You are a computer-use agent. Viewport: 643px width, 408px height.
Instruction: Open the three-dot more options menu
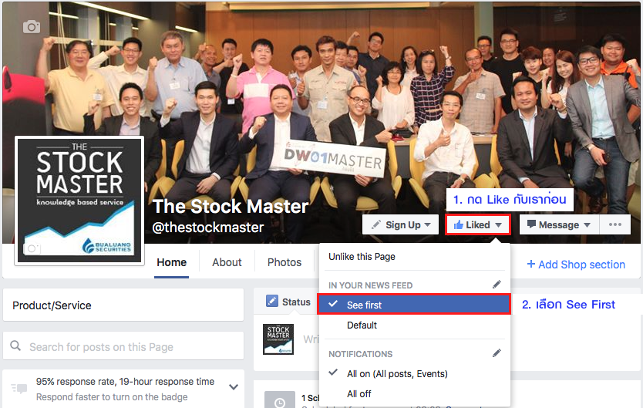point(615,225)
